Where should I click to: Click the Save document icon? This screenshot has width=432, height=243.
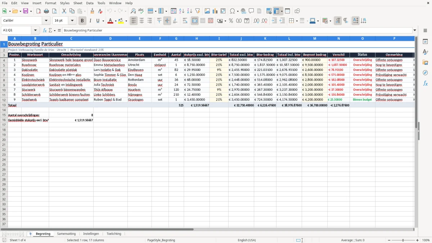pos(26,11)
